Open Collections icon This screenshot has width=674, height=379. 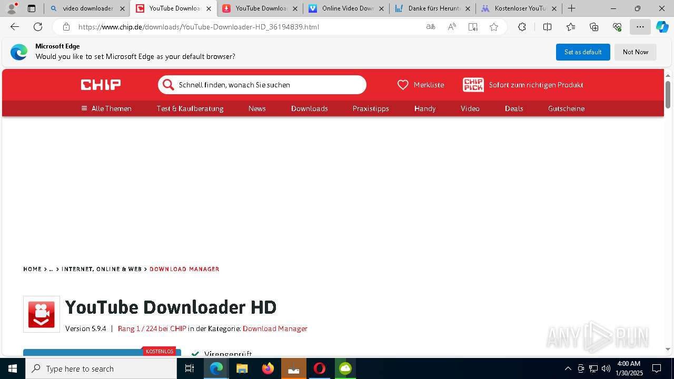pyautogui.click(x=594, y=27)
